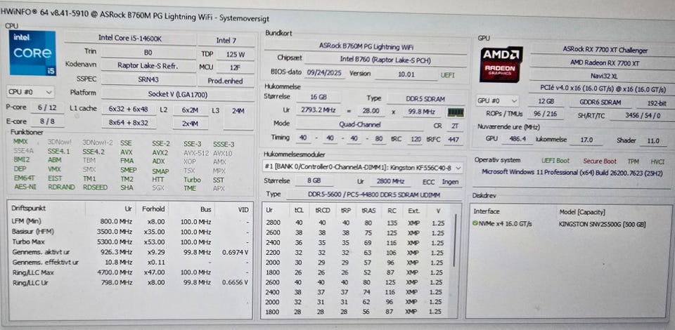Viewport: 675px width, 330px height.
Task: Click the MCU 12F value
Action: pyautogui.click(x=236, y=67)
